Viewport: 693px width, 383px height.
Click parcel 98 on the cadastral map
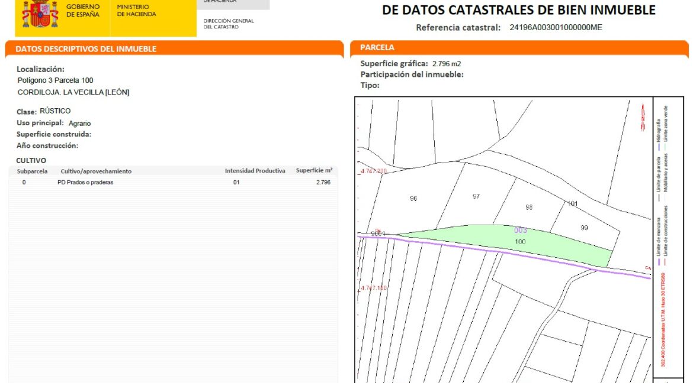[x=529, y=207]
